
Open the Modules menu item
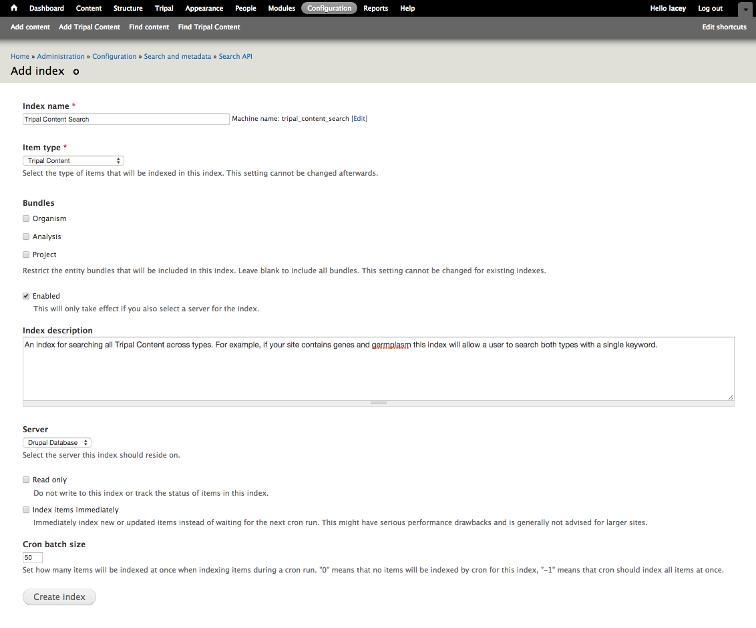click(281, 8)
